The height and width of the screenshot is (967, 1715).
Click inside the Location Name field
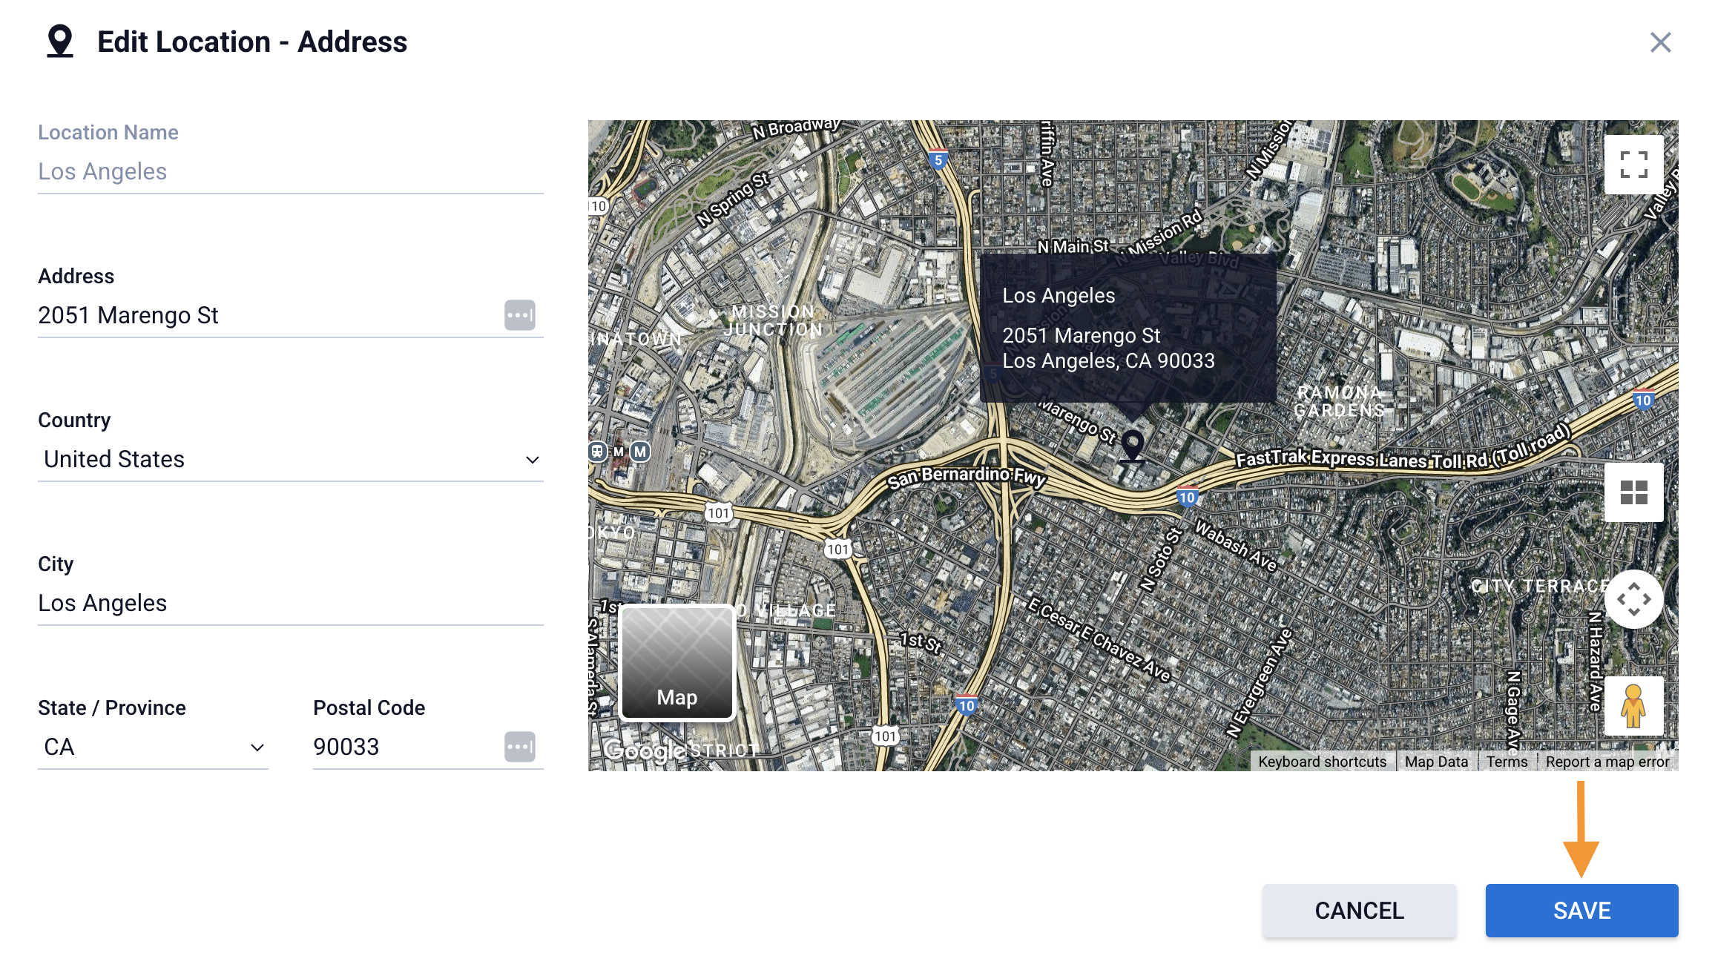pos(289,171)
